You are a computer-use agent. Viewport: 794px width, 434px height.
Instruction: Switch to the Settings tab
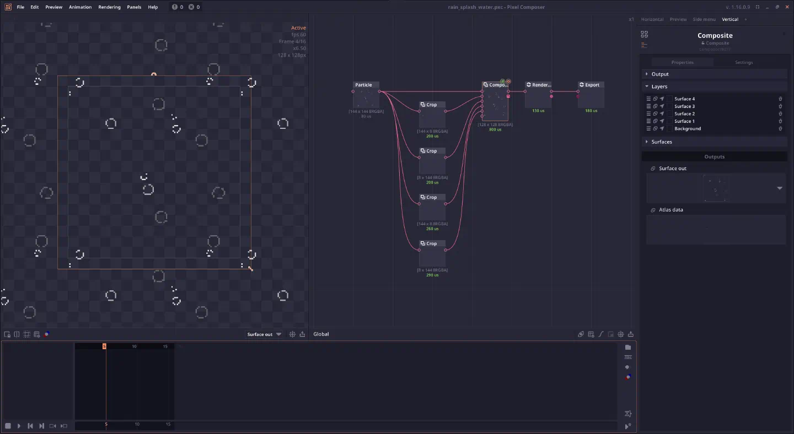click(x=744, y=62)
